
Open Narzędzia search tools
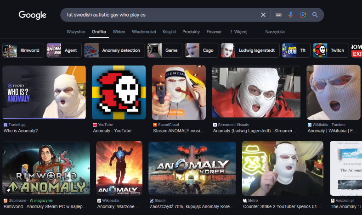[275, 32]
